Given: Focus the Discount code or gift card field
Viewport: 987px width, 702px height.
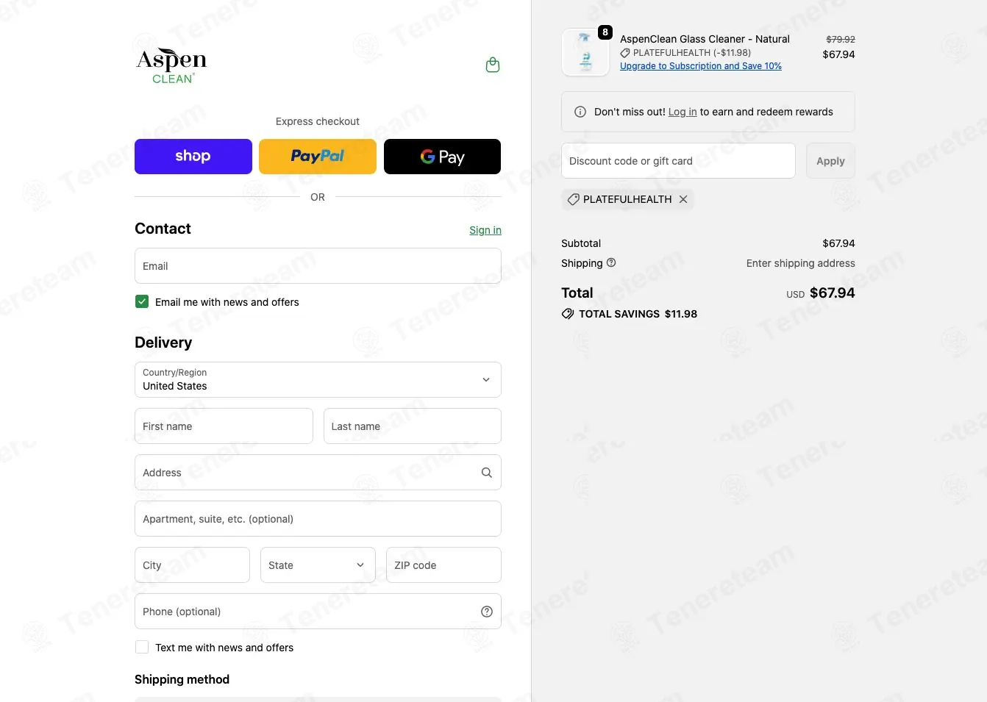Looking at the screenshot, I should tap(678, 161).
